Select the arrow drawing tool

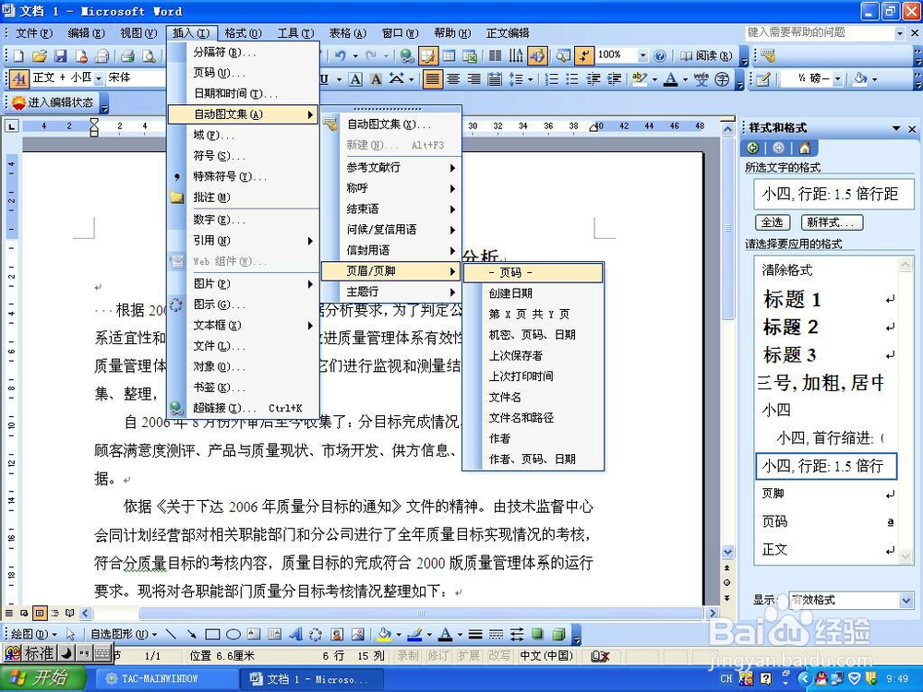(191, 634)
